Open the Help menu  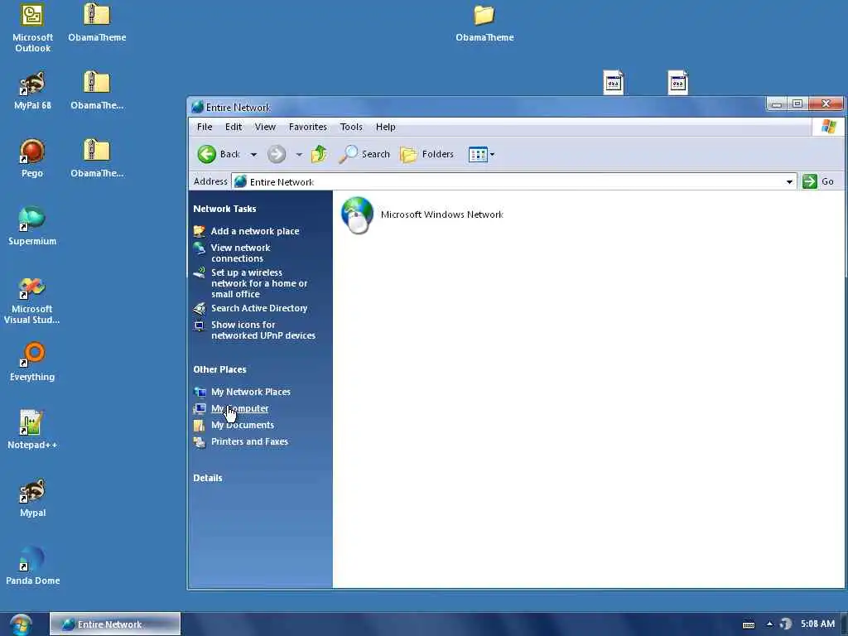pos(386,127)
